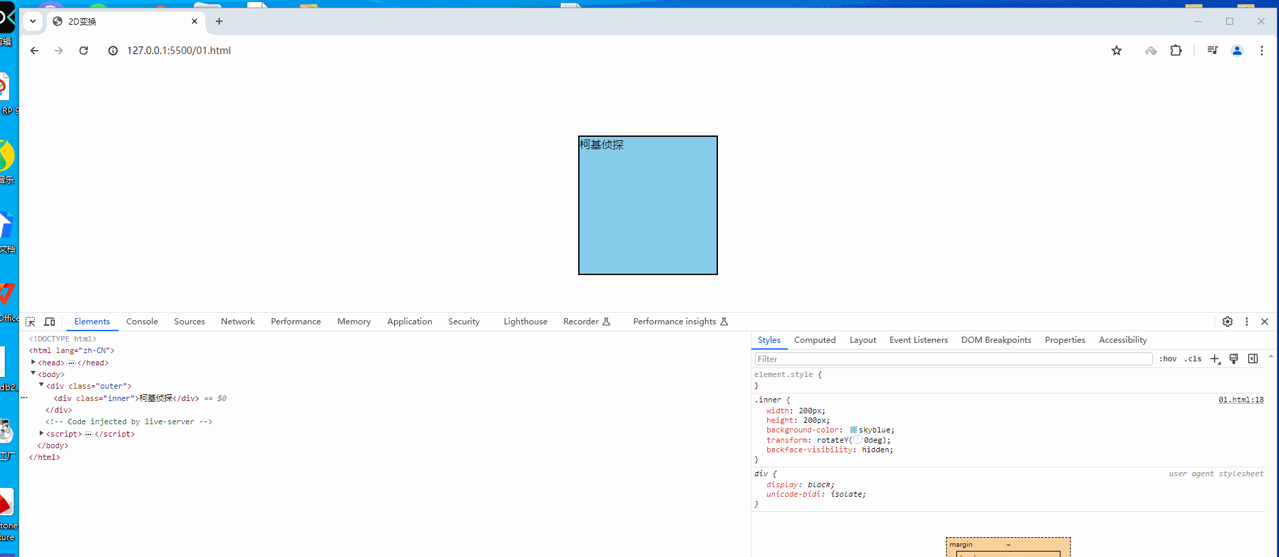This screenshot has height=557, width=1279.
Task: Select the DOM Breakpoints tab
Action: (x=996, y=340)
